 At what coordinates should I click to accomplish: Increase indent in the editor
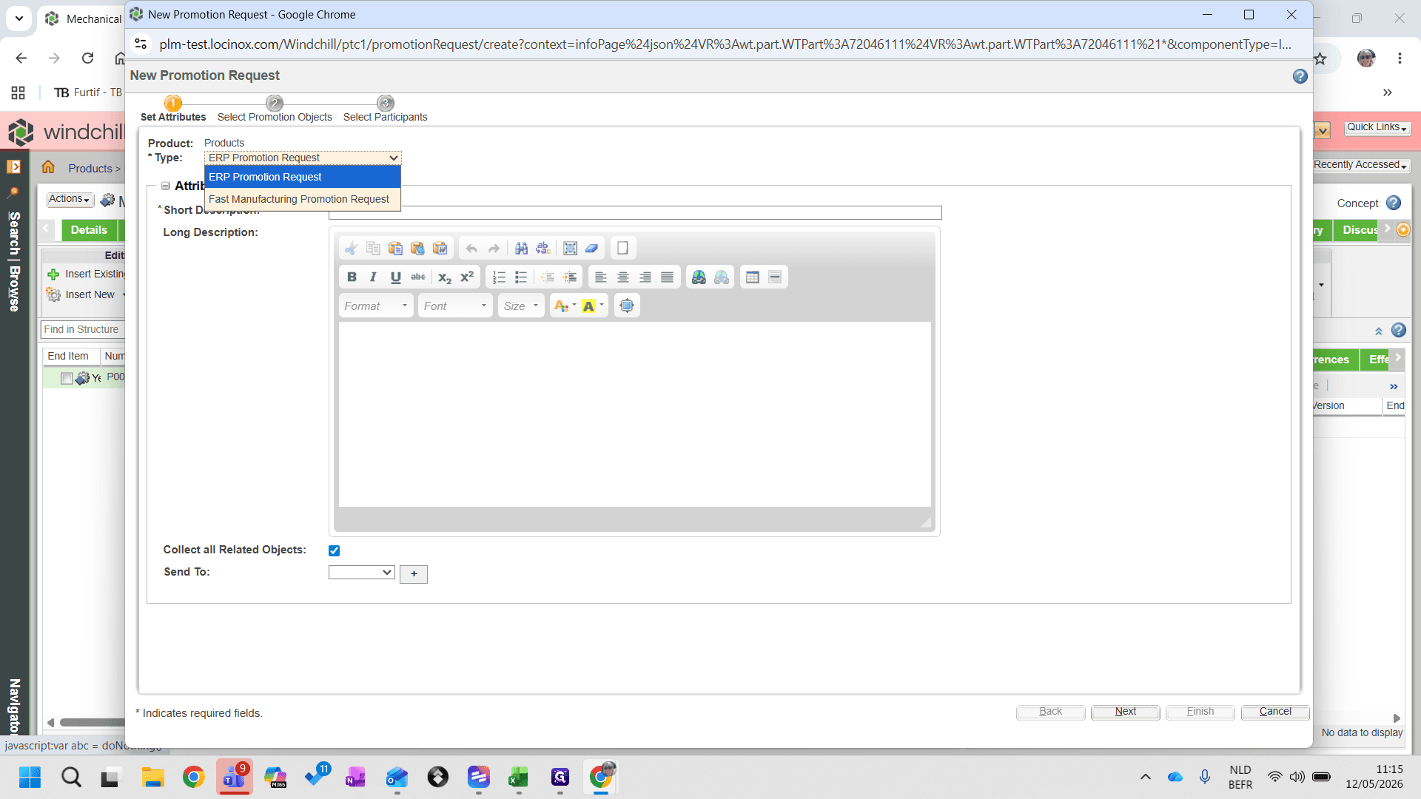point(570,277)
